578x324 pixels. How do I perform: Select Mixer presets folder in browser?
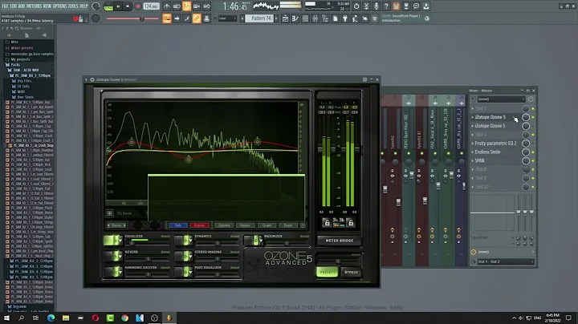22,48
